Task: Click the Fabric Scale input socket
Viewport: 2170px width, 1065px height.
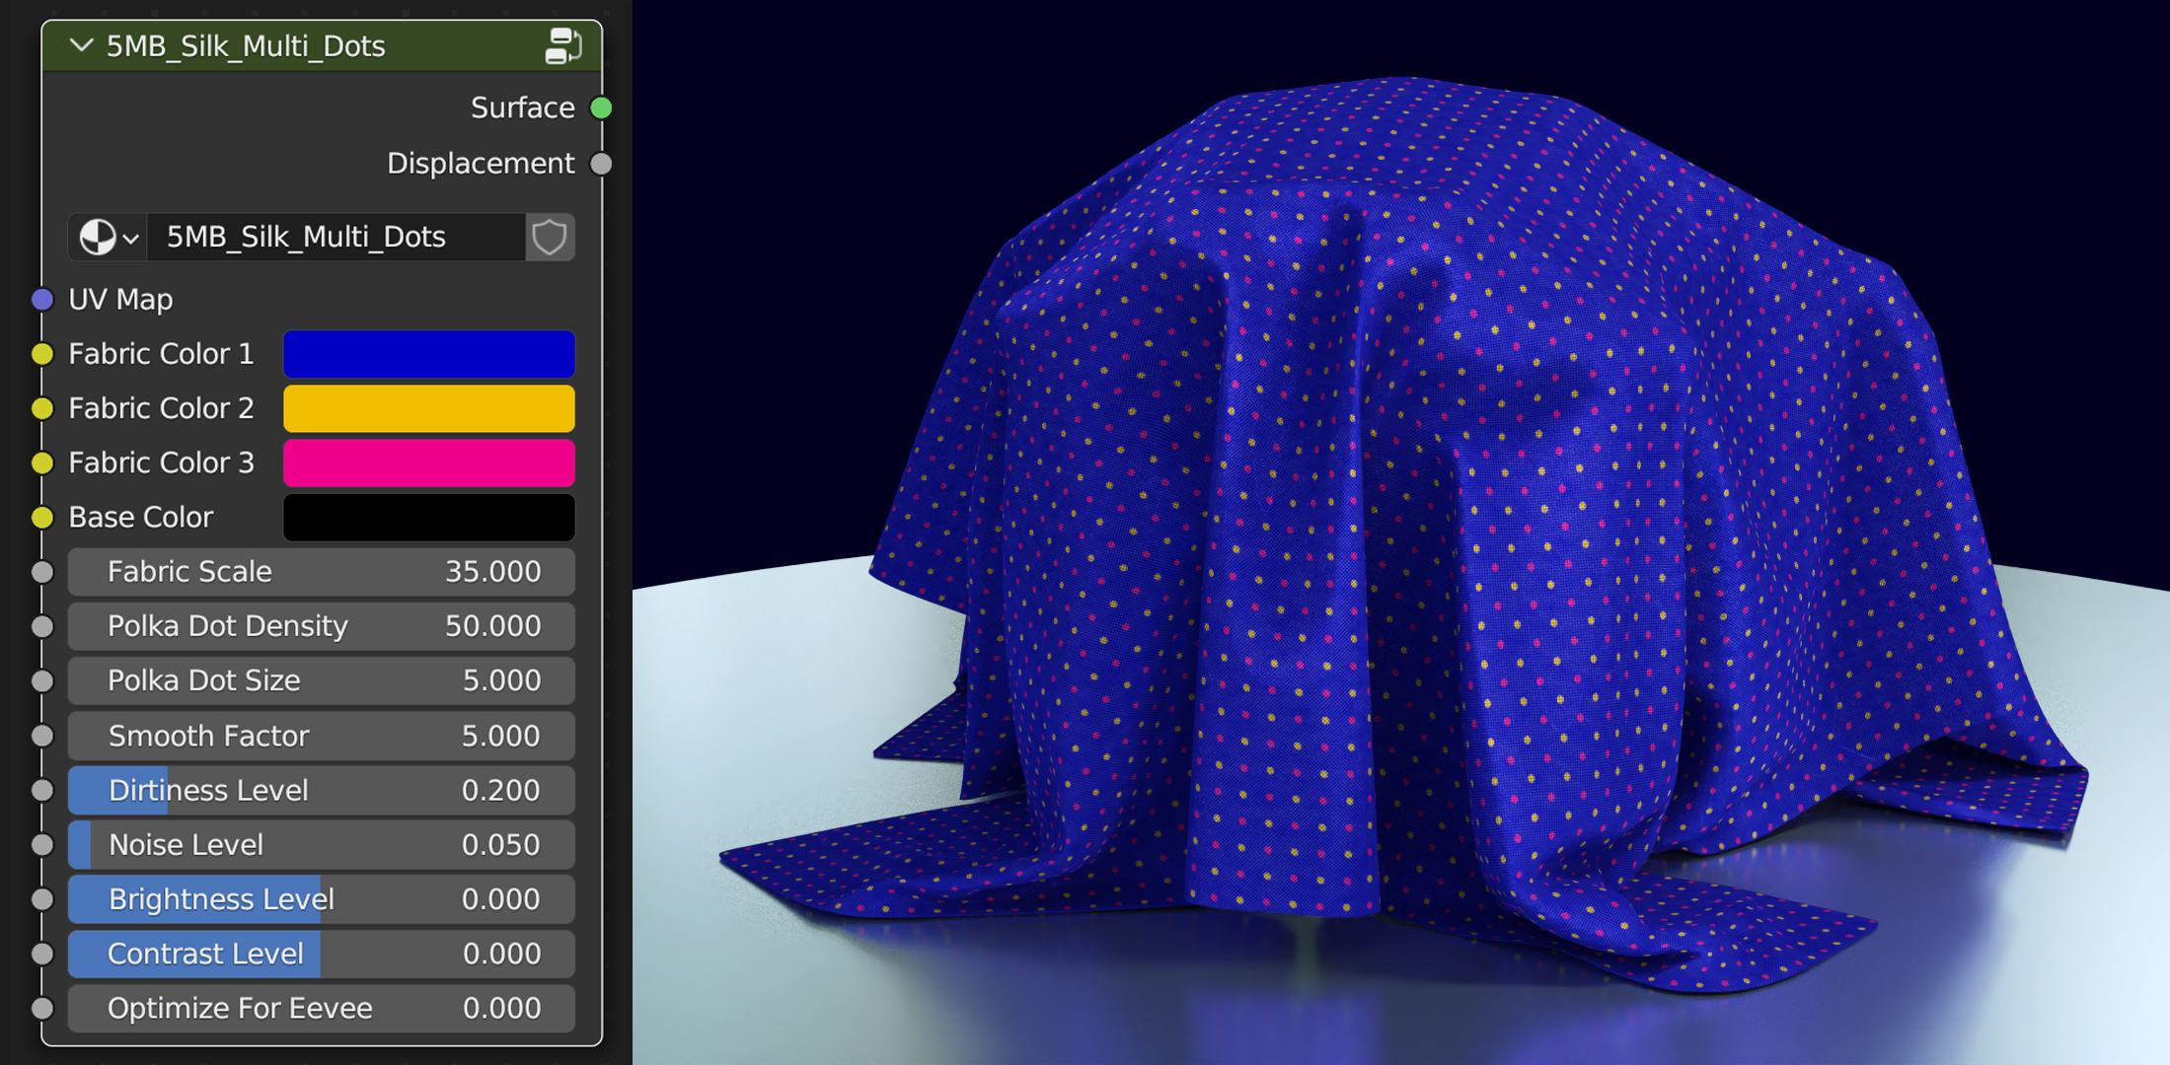Action: [x=41, y=571]
